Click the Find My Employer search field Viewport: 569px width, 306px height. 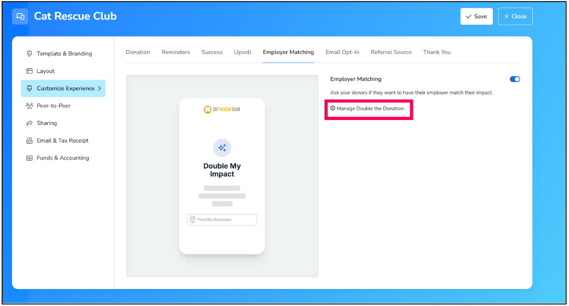[x=222, y=219]
